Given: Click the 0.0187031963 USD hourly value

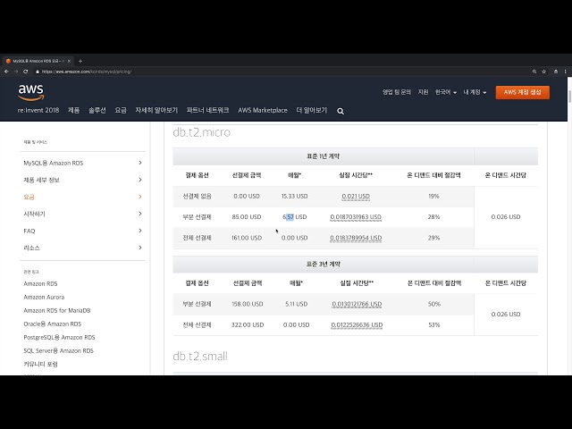Looking at the screenshot, I should (x=356, y=217).
